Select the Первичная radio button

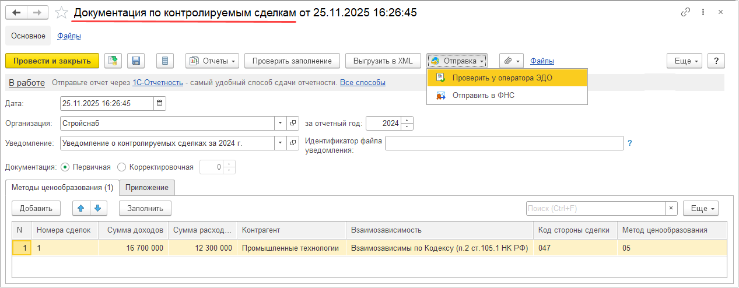coord(65,167)
